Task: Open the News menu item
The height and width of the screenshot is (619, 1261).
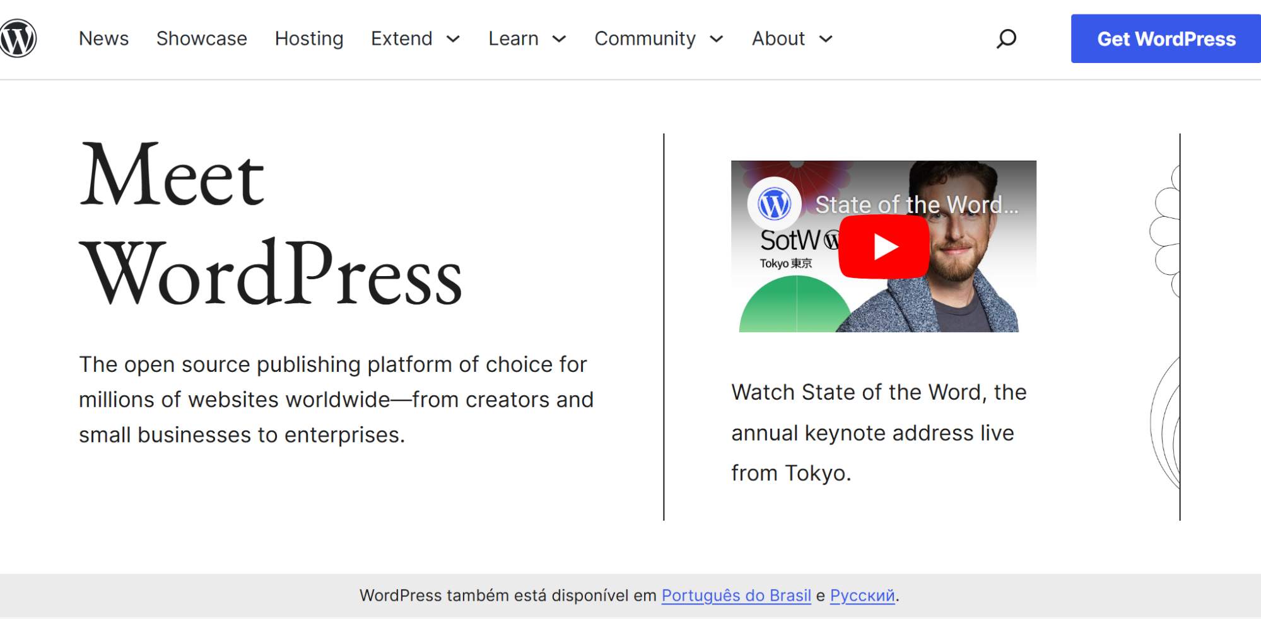Action: (x=103, y=38)
